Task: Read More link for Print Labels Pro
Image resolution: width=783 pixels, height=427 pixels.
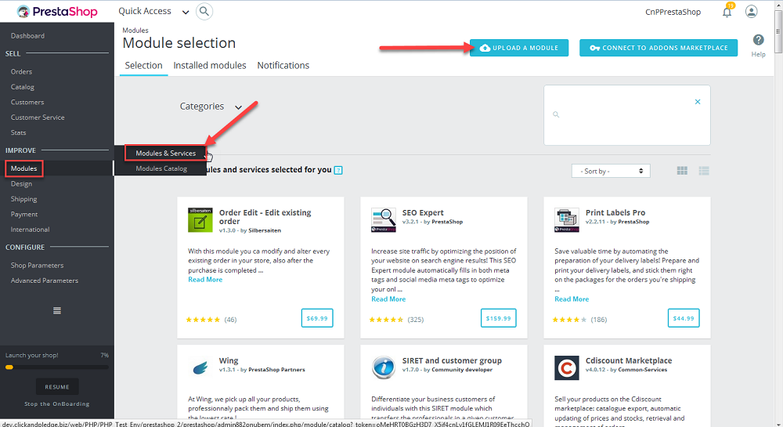Action: pyautogui.click(x=572, y=299)
